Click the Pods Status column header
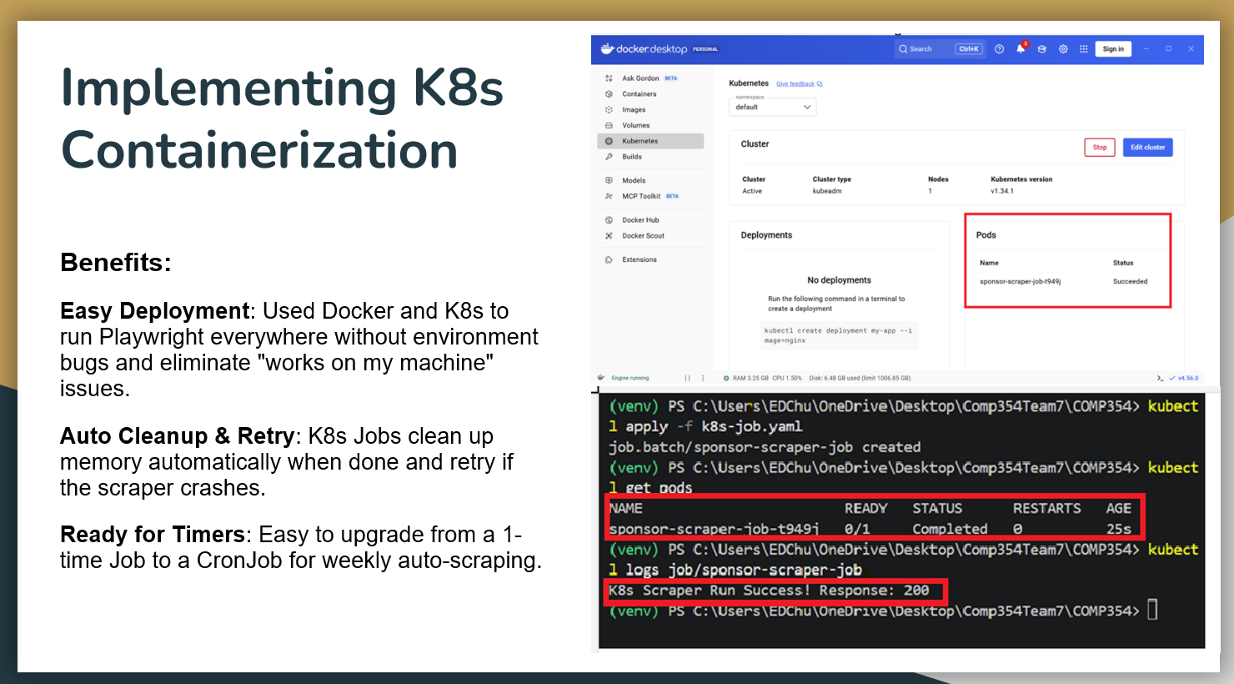Image resolution: width=1234 pixels, height=684 pixels. (1123, 263)
